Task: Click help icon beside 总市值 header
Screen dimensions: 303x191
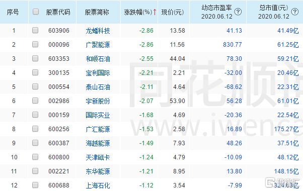Action: [x=294, y=12]
